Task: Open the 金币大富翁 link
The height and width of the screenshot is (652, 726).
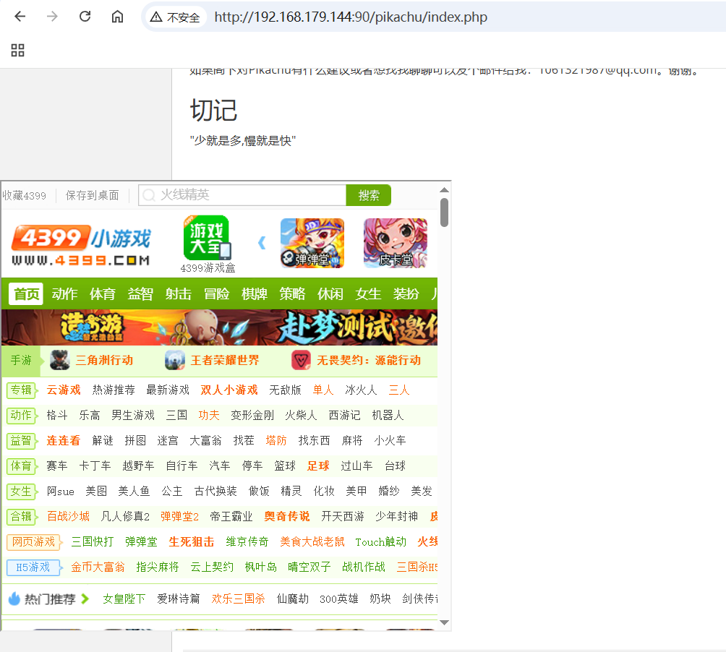Action: [x=98, y=567]
